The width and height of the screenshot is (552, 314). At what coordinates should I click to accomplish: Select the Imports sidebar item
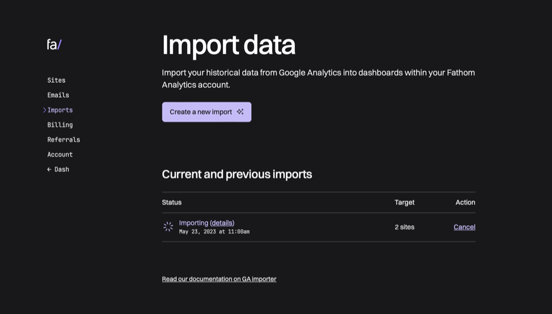pos(60,110)
